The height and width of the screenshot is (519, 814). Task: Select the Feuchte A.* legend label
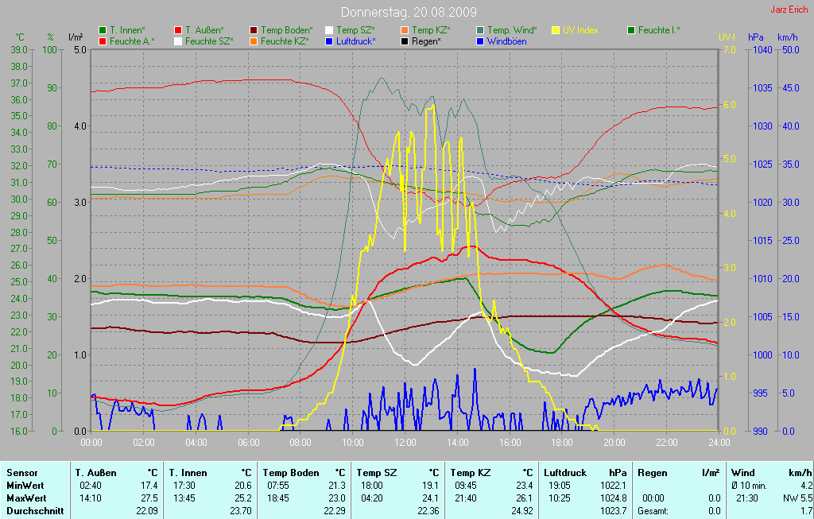(132, 41)
